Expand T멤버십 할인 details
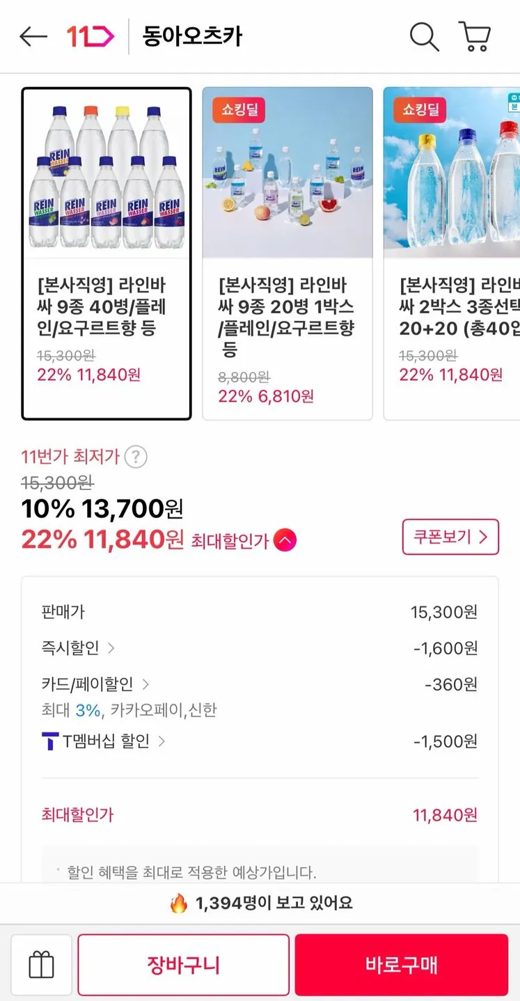Image resolution: width=520 pixels, height=1001 pixels. tap(161, 741)
